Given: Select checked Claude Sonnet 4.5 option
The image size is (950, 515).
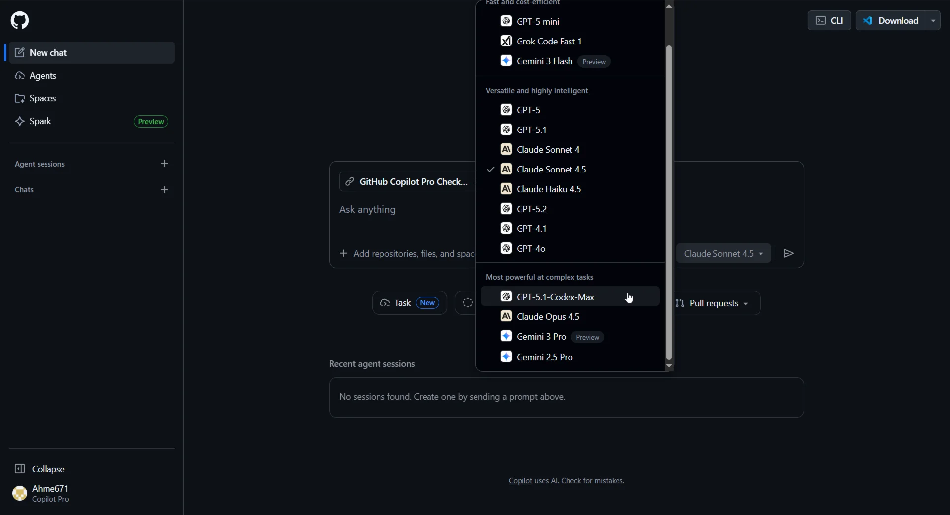Looking at the screenshot, I should pyautogui.click(x=570, y=169).
